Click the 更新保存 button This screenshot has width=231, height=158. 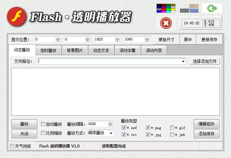(209, 39)
